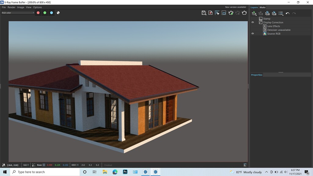View the red channel only
This screenshot has height=176, width=313.
[38, 13]
